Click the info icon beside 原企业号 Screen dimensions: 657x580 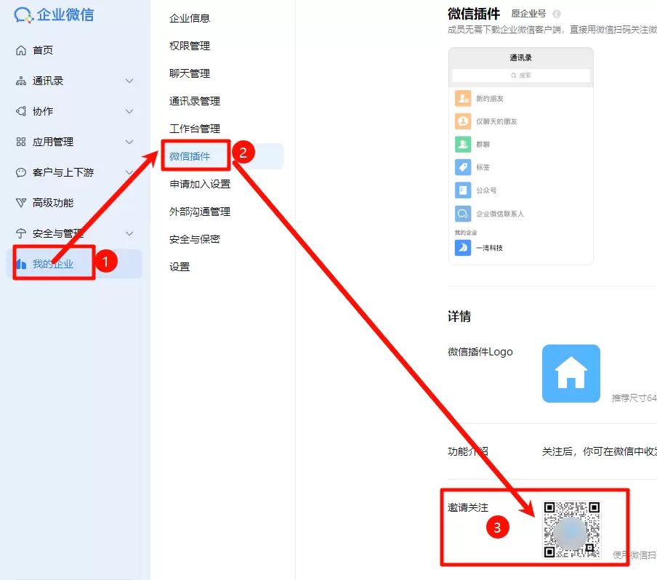coord(556,12)
